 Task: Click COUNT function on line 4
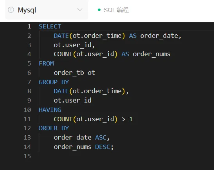63,54
